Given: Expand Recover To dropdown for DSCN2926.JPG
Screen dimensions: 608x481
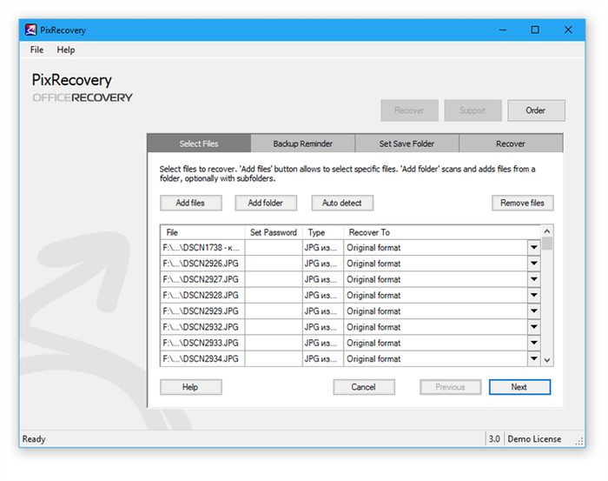Looking at the screenshot, I should click(x=533, y=264).
